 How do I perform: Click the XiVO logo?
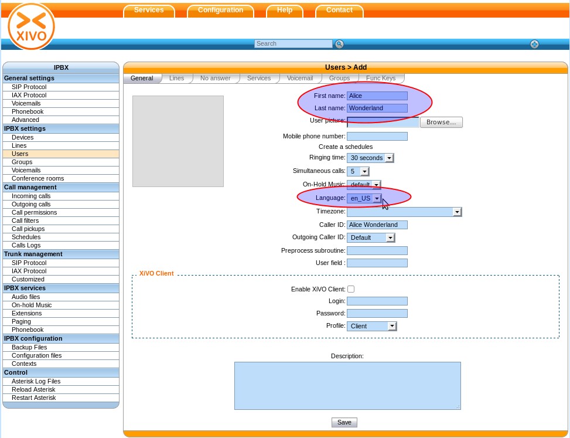(31, 26)
